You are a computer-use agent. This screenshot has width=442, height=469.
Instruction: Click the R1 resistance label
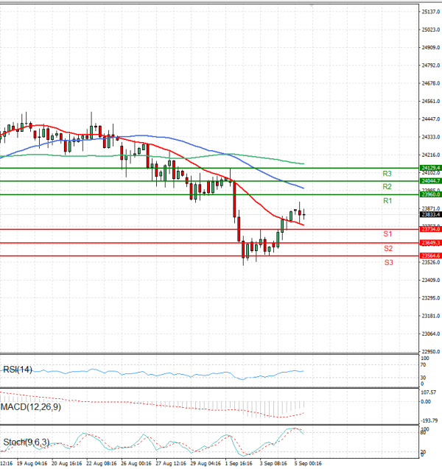387,201
